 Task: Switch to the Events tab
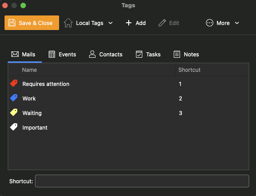[62, 55]
